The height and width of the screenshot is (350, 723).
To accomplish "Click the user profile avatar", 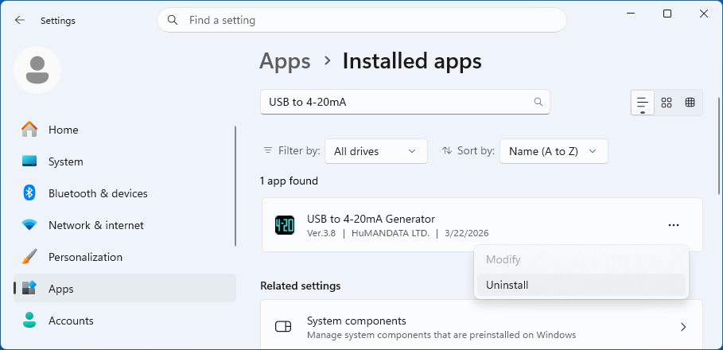I will (37, 70).
